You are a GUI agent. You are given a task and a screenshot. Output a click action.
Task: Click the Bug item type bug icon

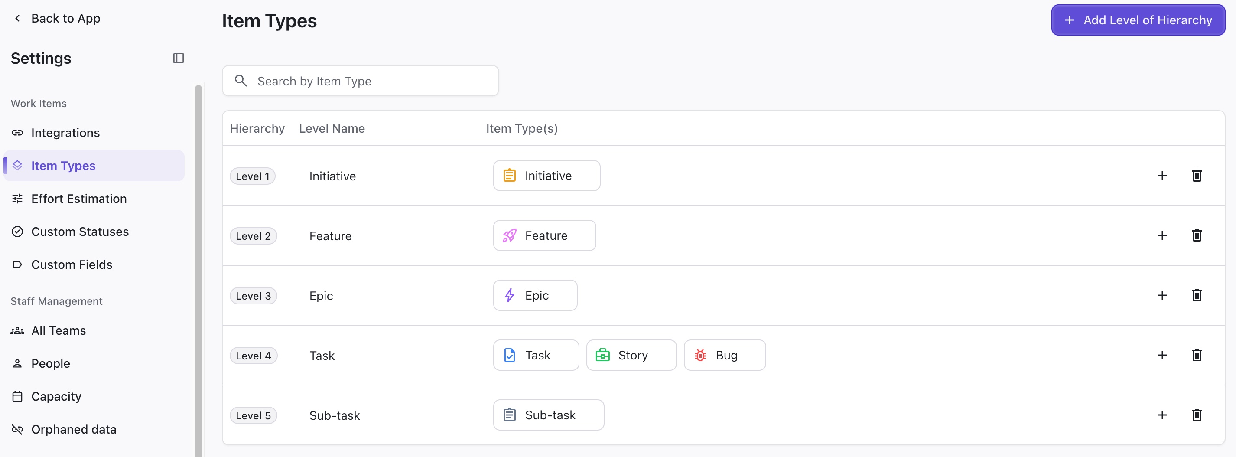700,355
